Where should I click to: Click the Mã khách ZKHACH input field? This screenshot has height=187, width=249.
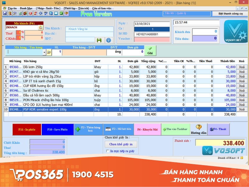[x=22, y=27]
